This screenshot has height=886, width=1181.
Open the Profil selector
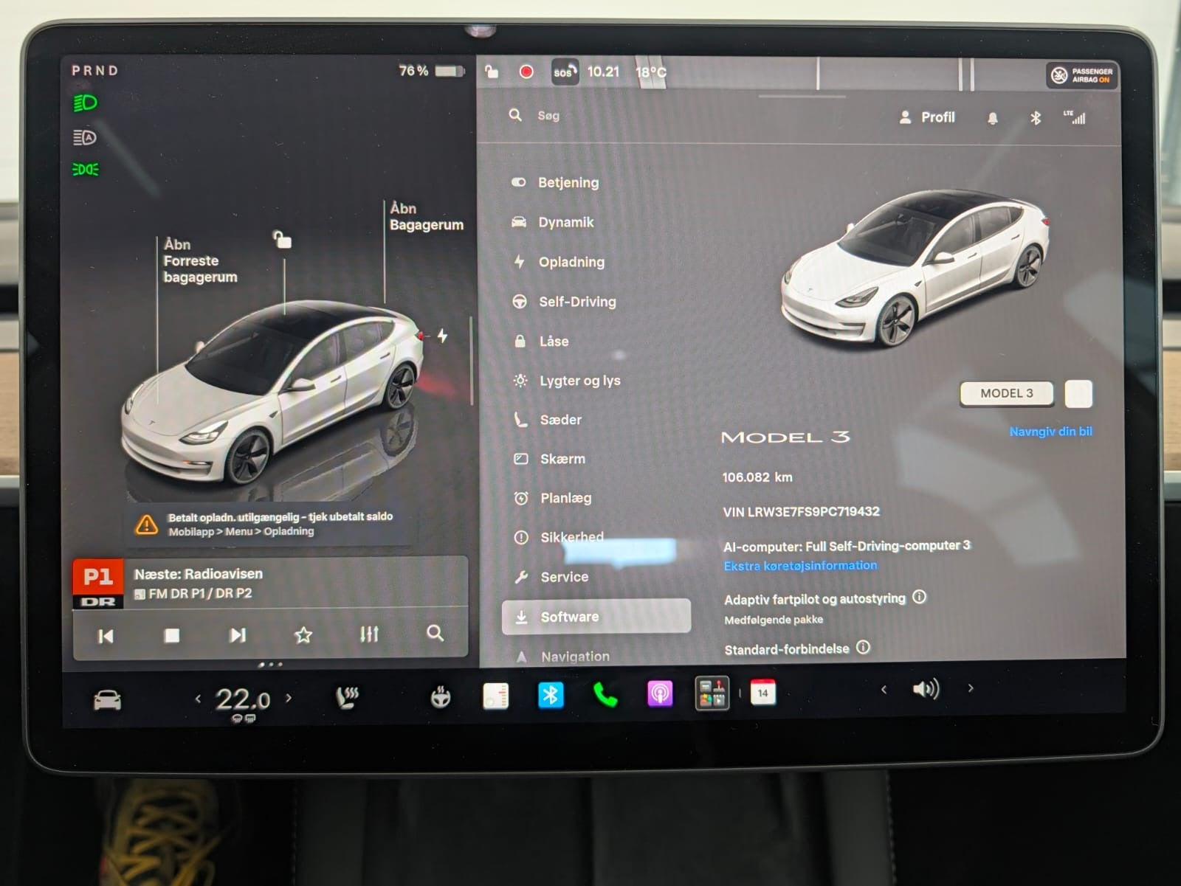coord(927,117)
